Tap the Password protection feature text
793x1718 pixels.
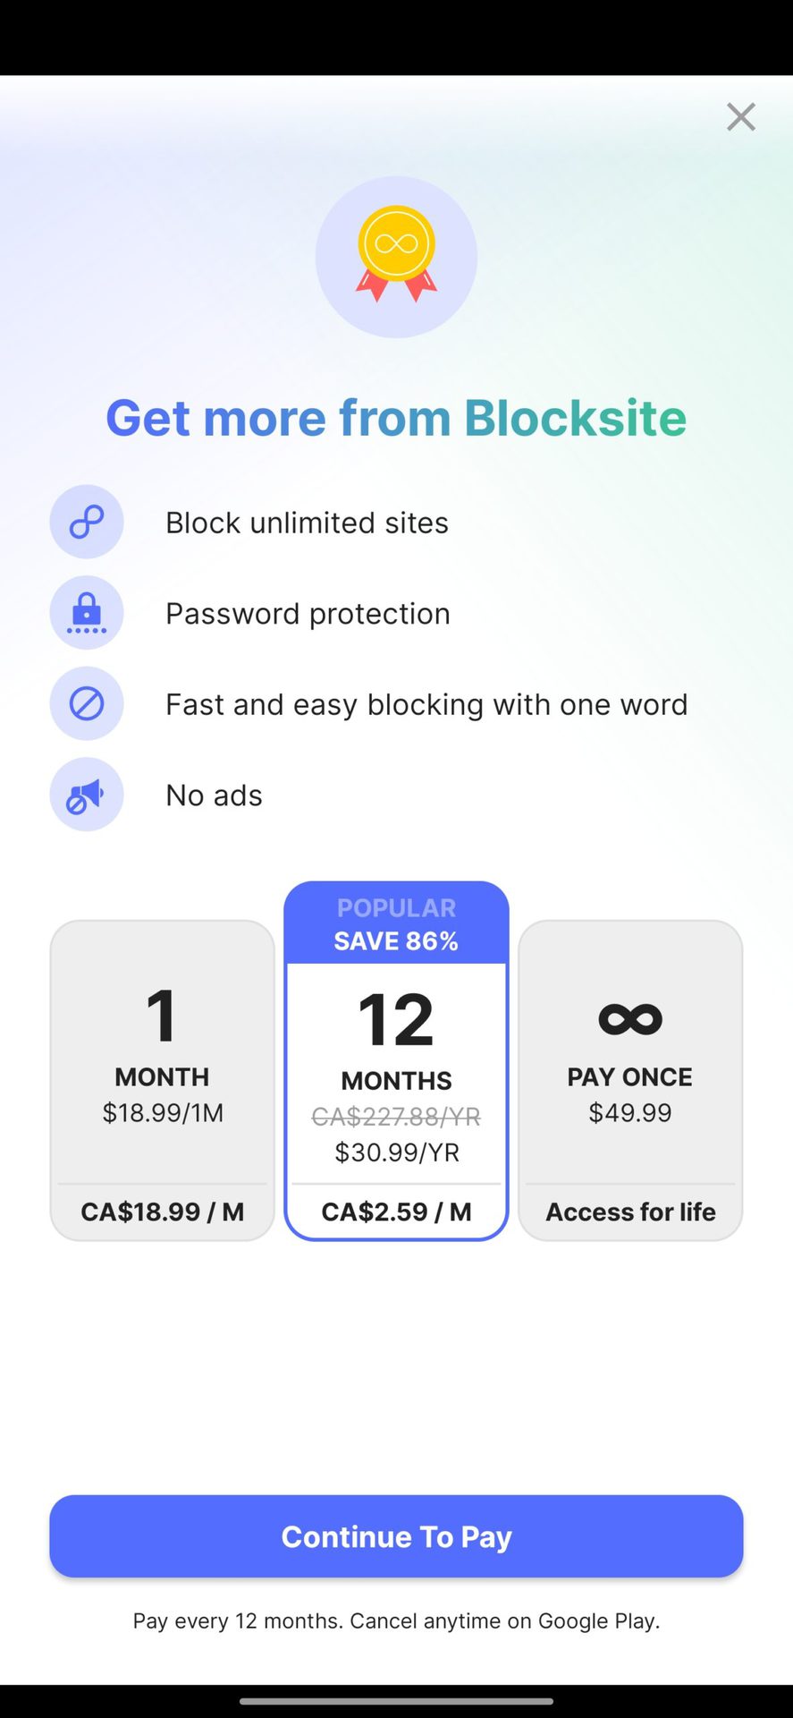[308, 614]
